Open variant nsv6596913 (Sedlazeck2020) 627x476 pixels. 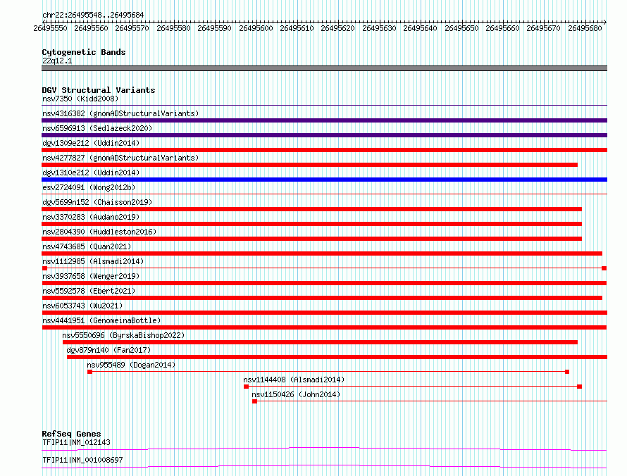pyautogui.click(x=97, y=128)
